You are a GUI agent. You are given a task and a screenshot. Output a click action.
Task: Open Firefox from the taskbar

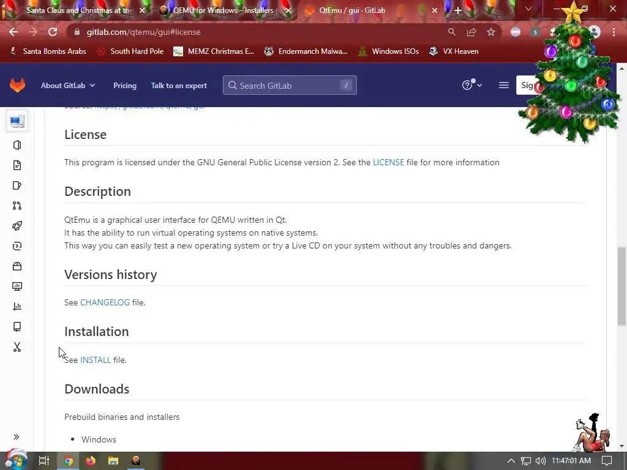[91, 461]
